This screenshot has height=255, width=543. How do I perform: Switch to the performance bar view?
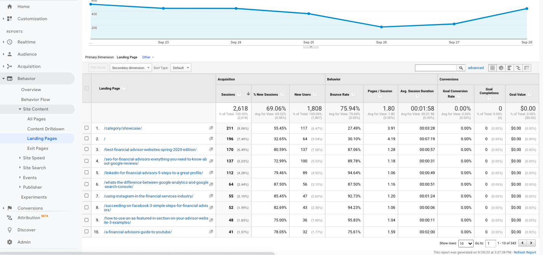(x=509, y=68)
